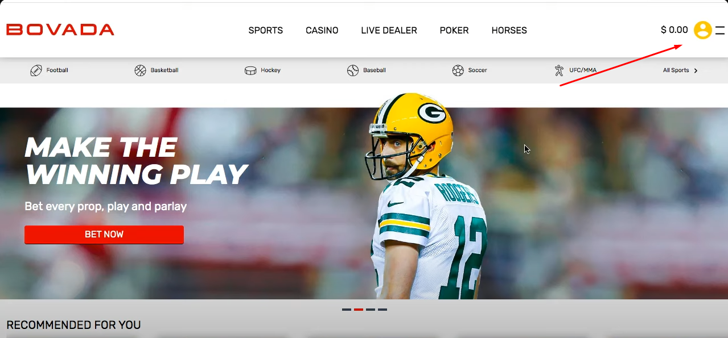Select the third carousel slide indicator

coord(371,310)
